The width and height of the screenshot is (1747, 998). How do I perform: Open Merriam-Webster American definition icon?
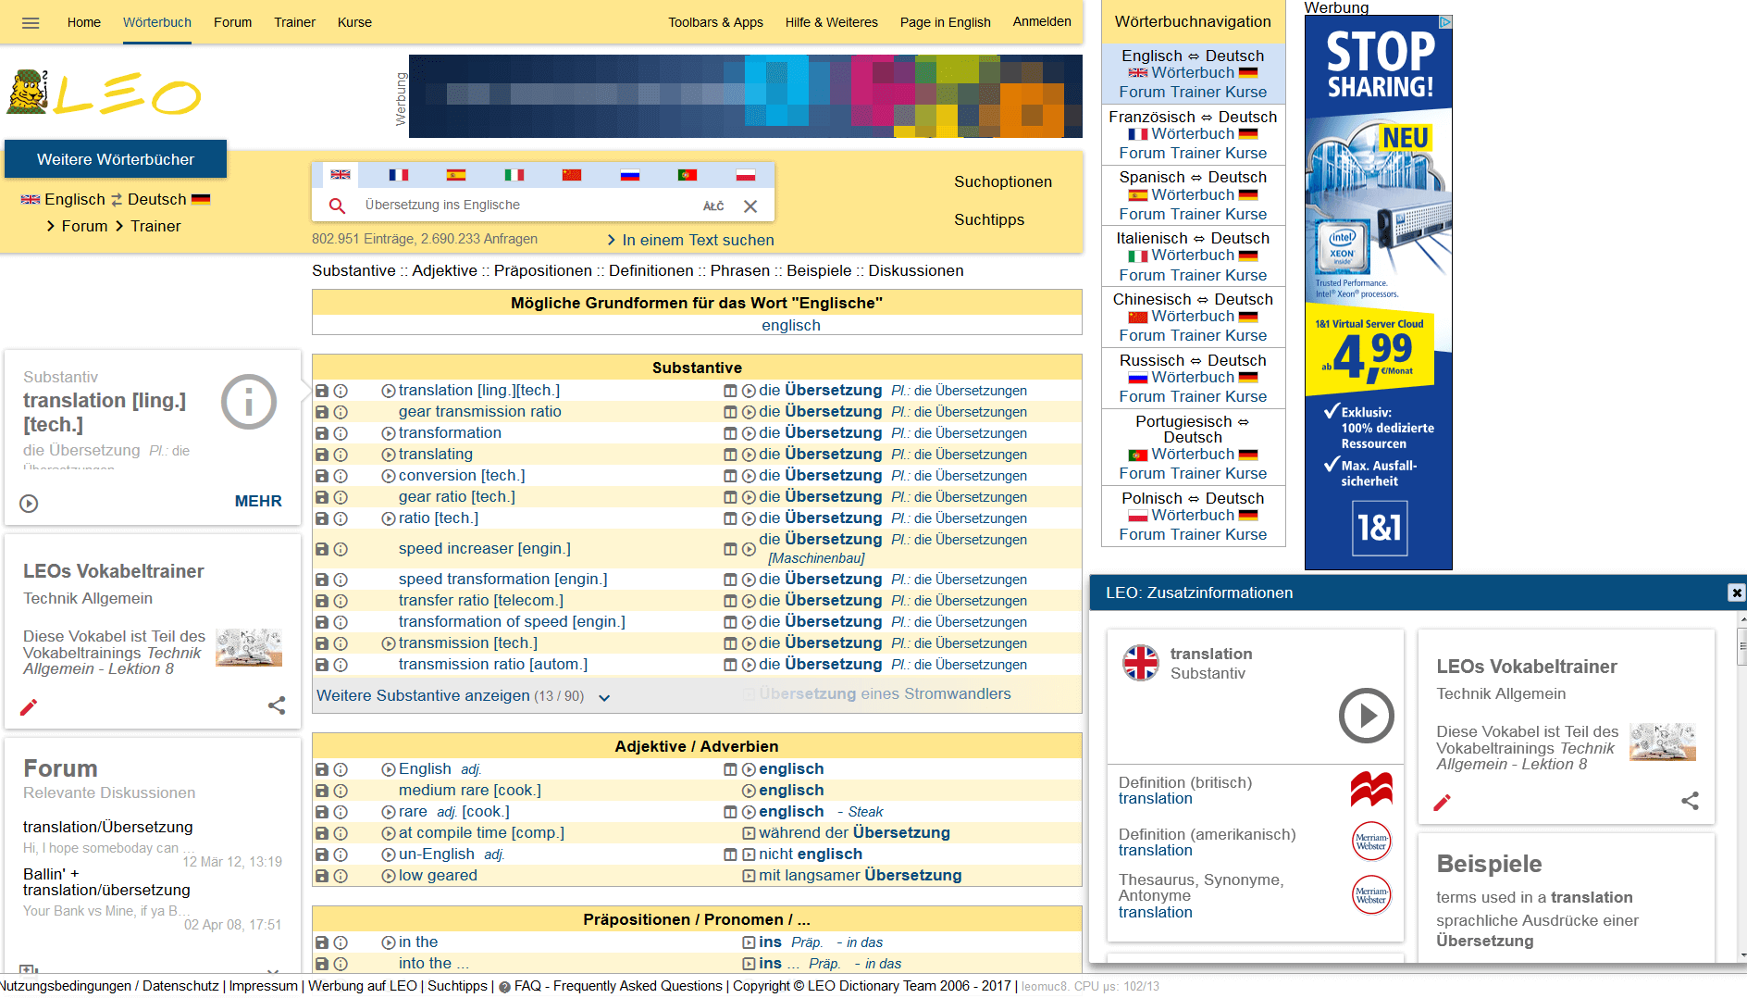point(1371,842)
